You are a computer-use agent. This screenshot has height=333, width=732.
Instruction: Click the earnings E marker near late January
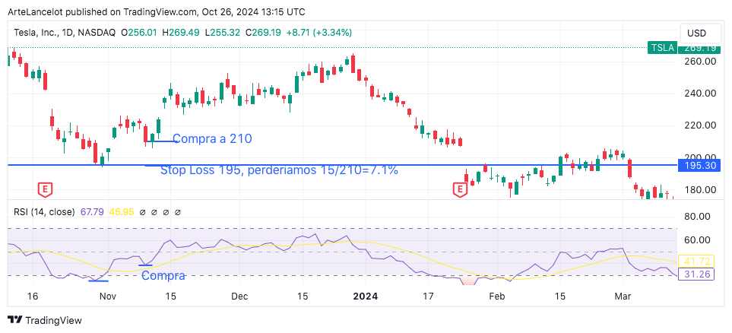click(x=460, y=189)
